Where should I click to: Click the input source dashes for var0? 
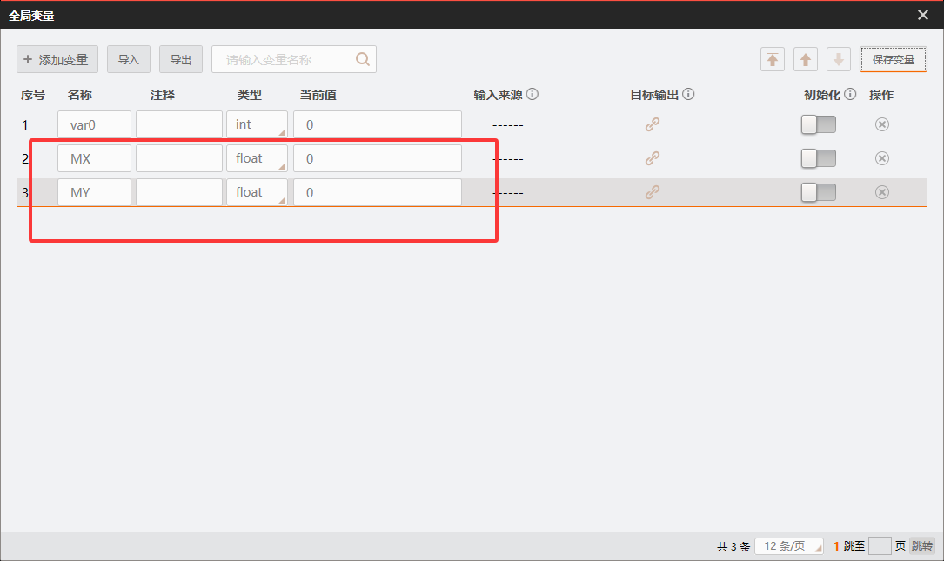point(507,125)
